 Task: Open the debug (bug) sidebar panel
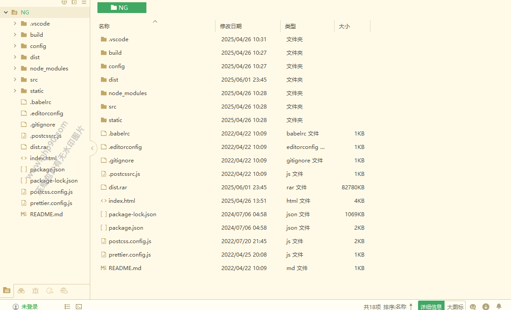pyautogui.click(x=35, y=291)
